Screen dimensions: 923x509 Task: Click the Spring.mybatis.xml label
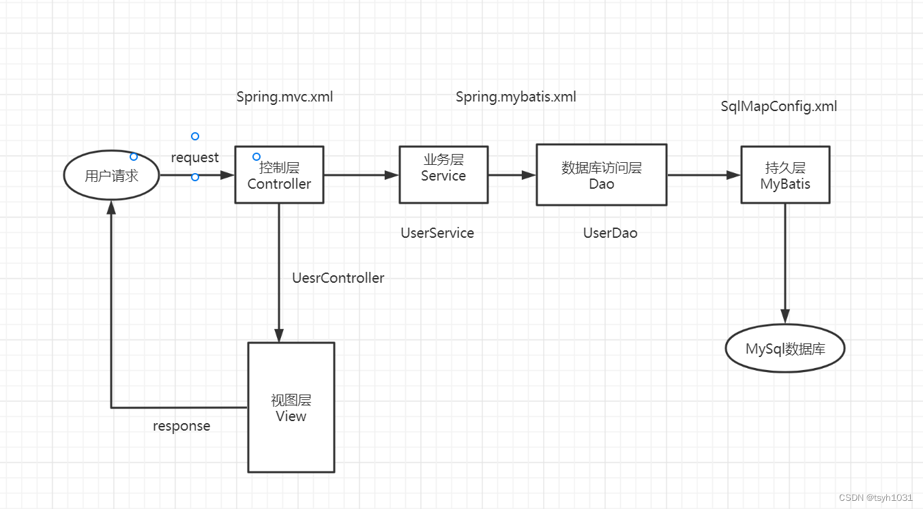516,97
